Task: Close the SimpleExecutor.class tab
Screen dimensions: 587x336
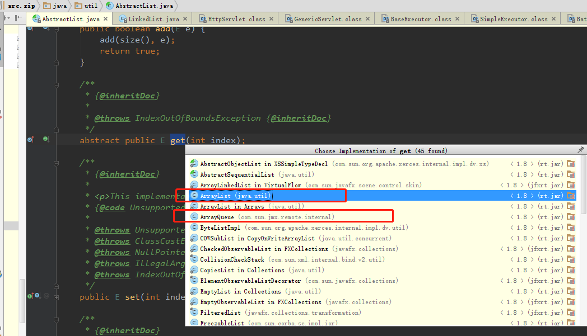Action: point(554,18)
